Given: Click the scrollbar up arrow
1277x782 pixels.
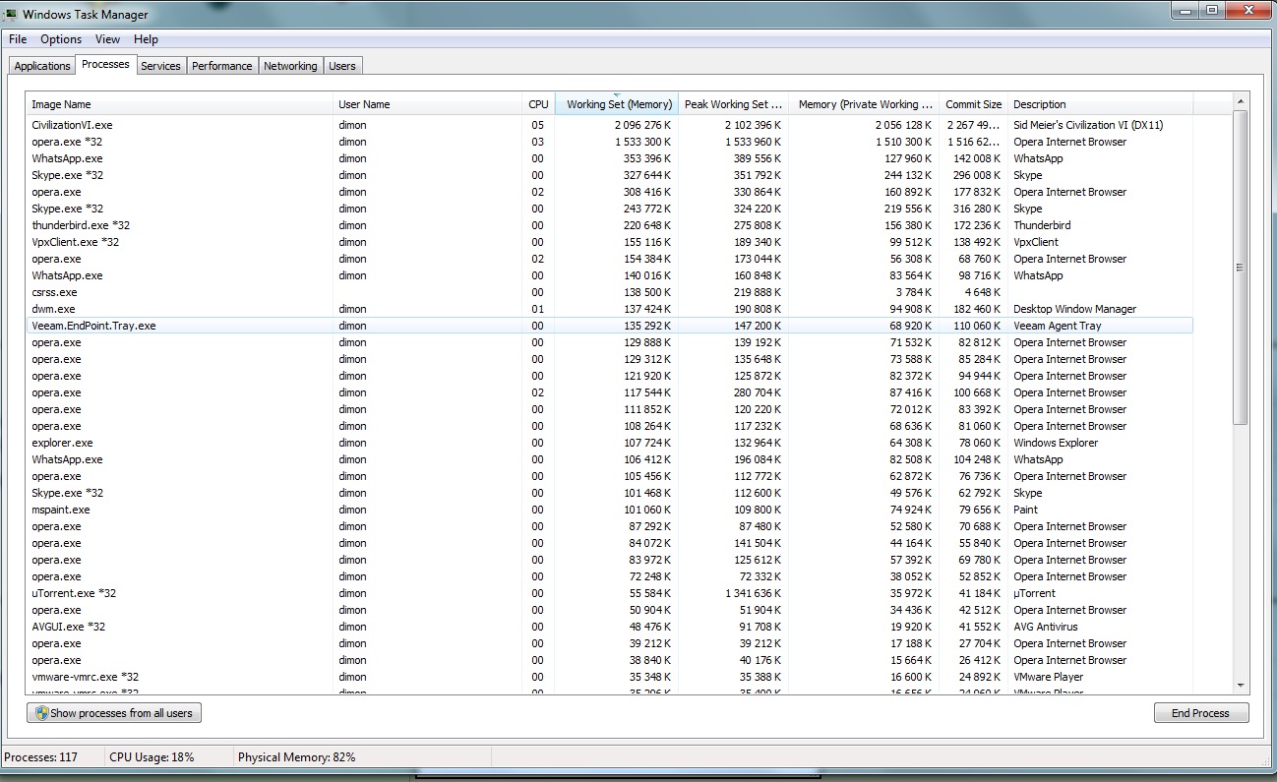Looking at the screenshot, I should (x=1240, y=100).
